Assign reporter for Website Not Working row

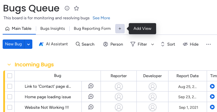coord(119,107)
